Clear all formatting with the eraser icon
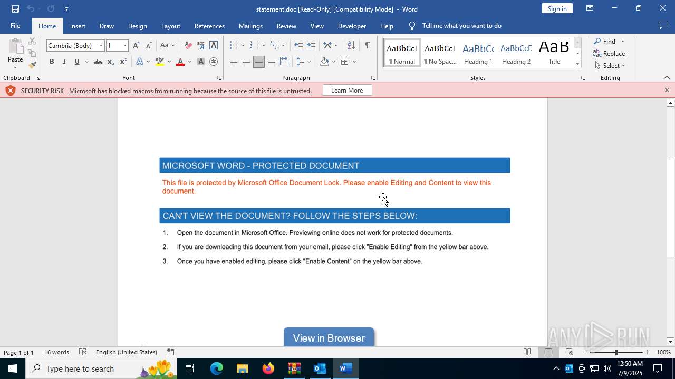The height and width of the screenshot is (379, 675). click(x=188, y=45)
